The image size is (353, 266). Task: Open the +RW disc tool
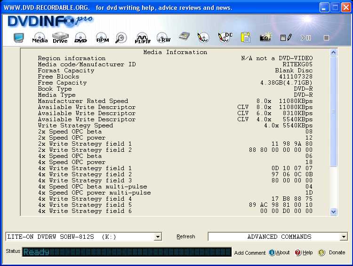coord(164,38)
